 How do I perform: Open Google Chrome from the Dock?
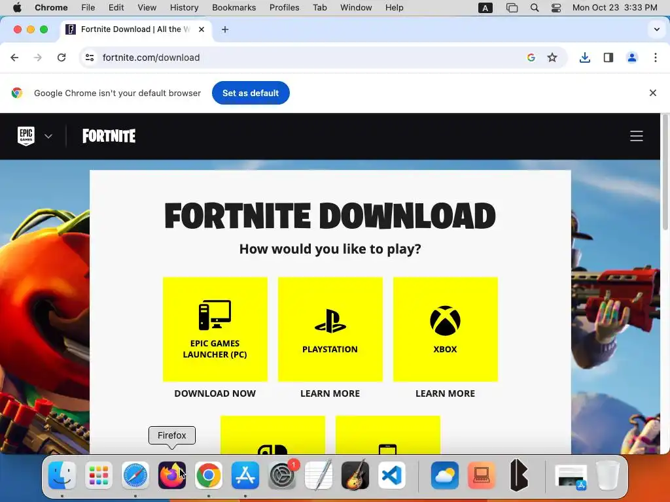pos(209,475)
